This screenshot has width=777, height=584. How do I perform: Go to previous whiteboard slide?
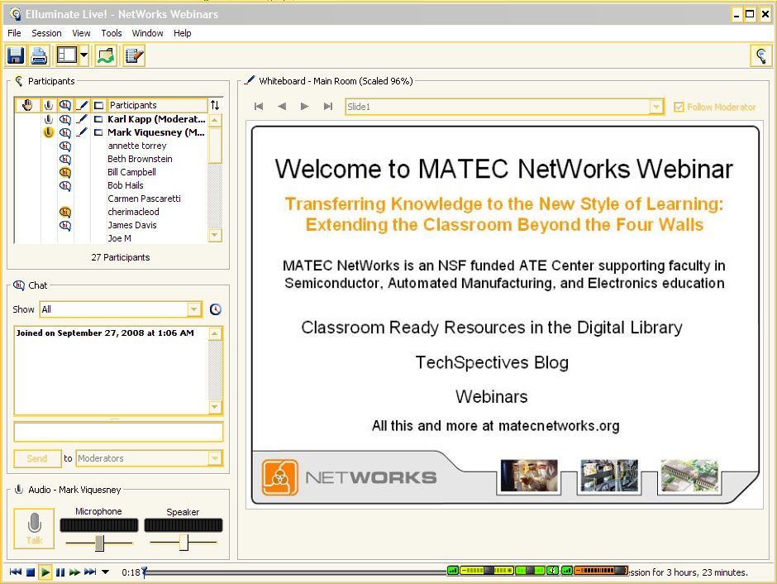coord(282,107)
